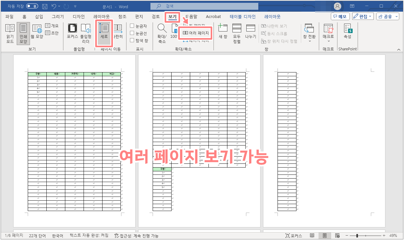Click the zoom out minus button

pos(347,236)
